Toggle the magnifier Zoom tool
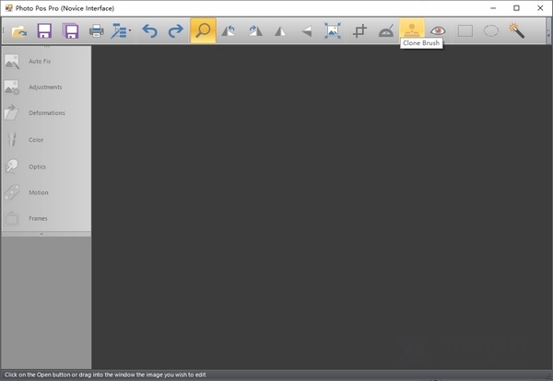Screen dimensions: 553x381 click(x=203, y=31)
